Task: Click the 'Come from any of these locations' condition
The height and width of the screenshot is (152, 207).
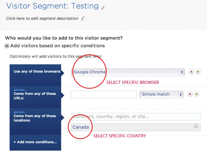Action: coord(35,117)
